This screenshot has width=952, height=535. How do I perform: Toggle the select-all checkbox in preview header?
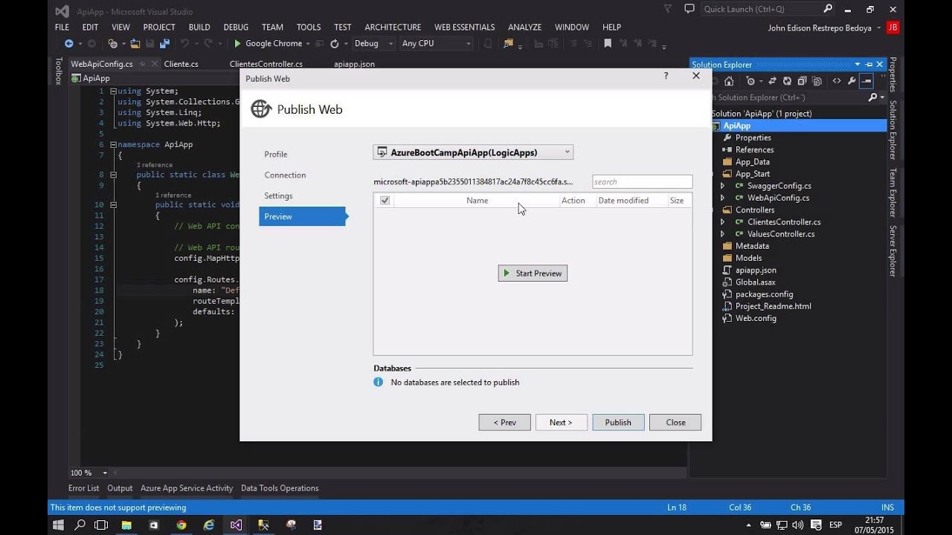click(385, 201)
